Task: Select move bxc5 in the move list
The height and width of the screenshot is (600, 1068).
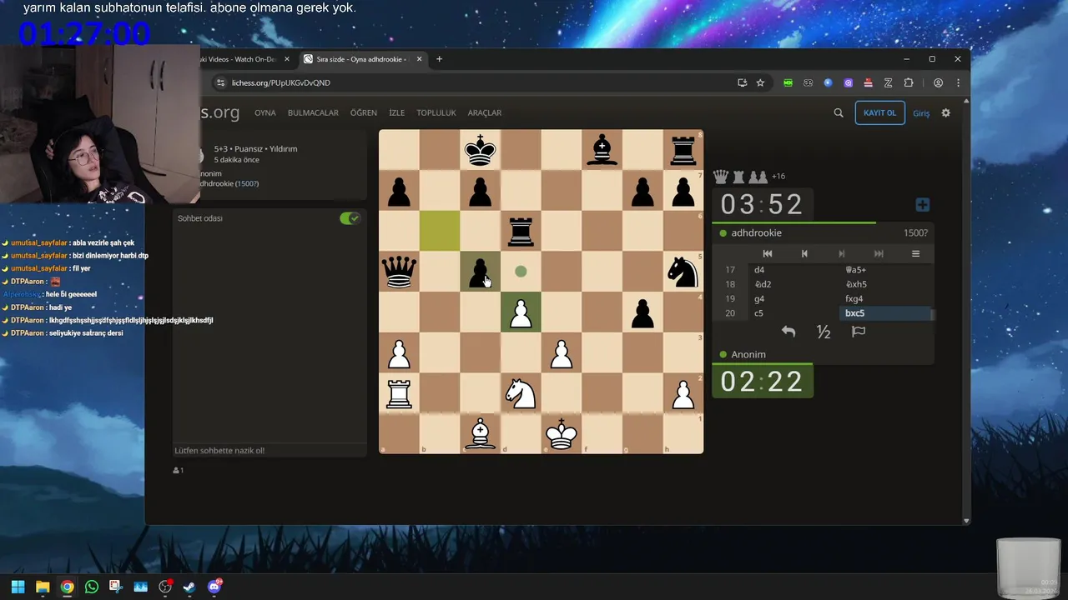Action: click(884, 313)
